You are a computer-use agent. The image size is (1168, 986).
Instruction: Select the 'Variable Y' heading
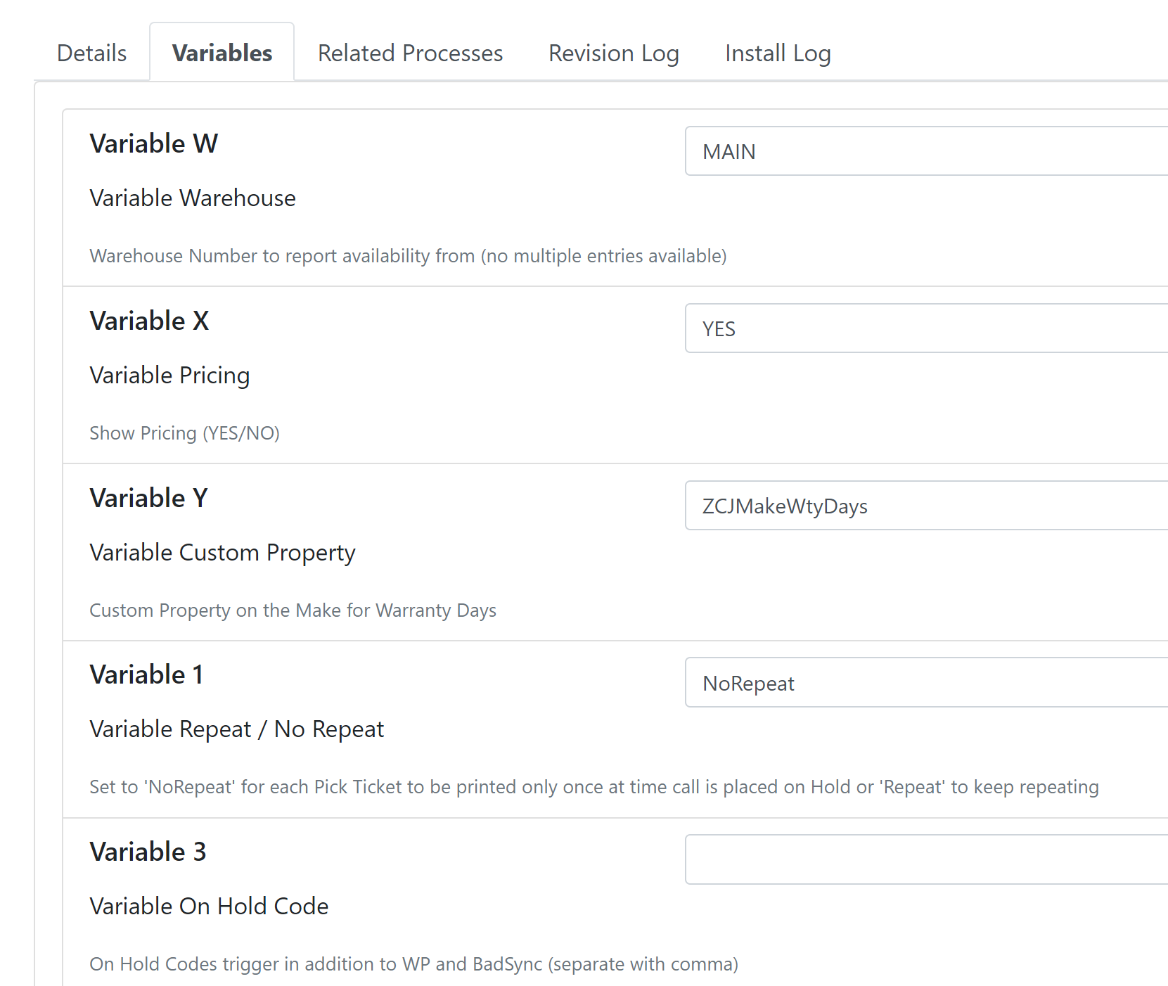pyautogui.click(x=149, y=498)
